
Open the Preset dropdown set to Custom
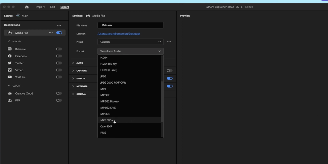(x=130, y=42)
